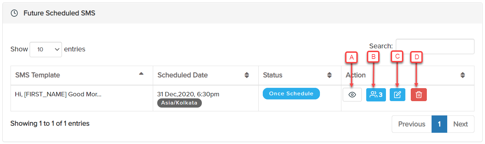Open the recipients button showing 3

pos(376,95)
